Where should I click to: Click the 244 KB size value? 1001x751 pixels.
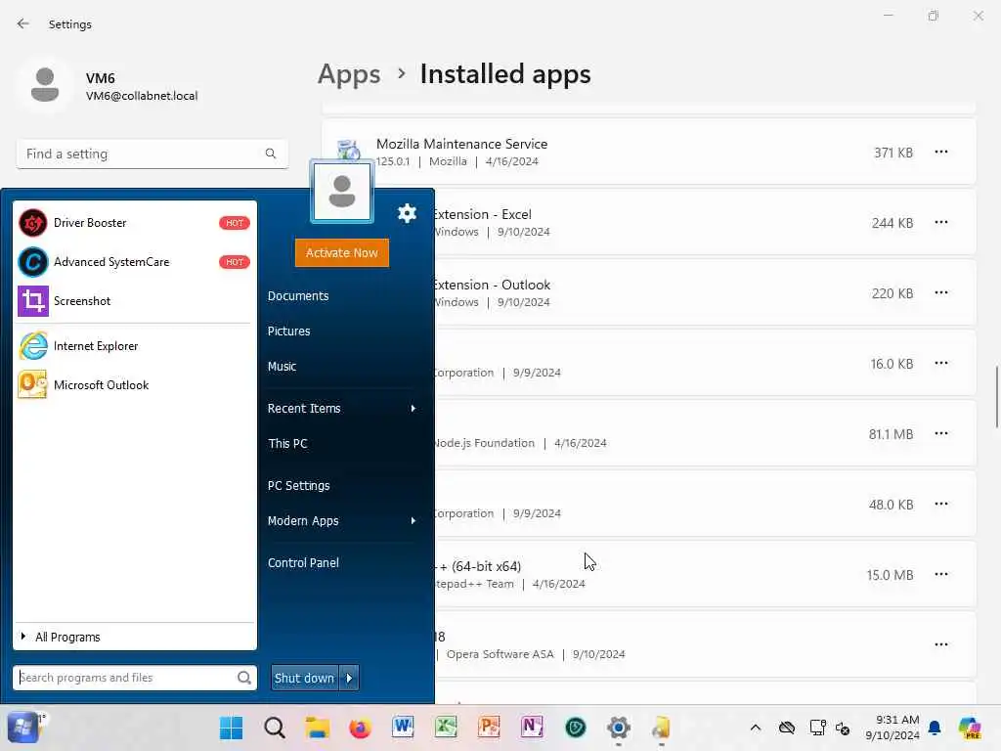[892, 223]
